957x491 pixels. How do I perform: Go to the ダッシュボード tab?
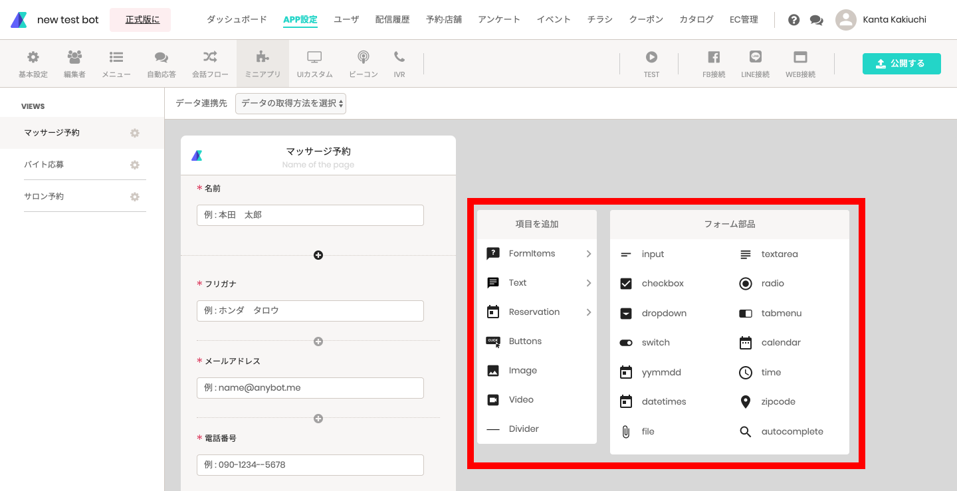237,19
